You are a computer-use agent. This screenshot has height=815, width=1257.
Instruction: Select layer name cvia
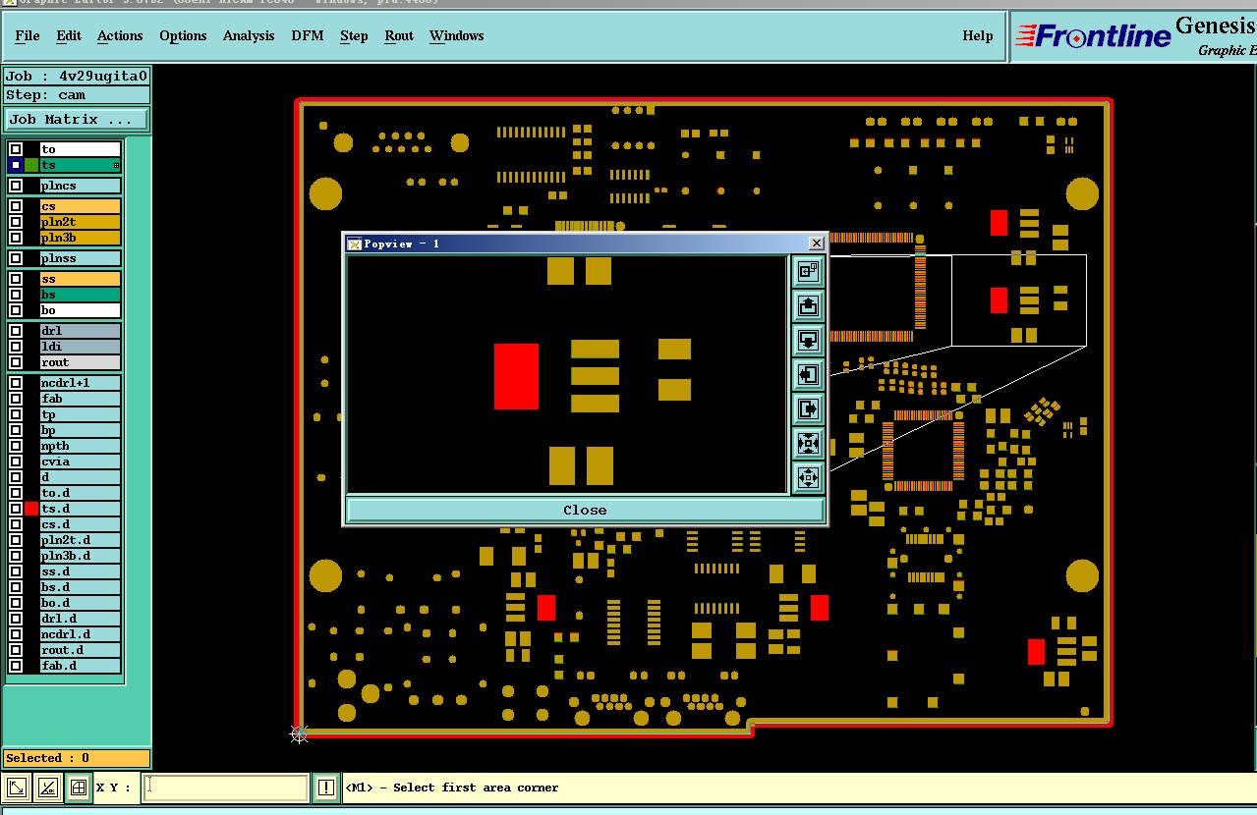point(81,462)
